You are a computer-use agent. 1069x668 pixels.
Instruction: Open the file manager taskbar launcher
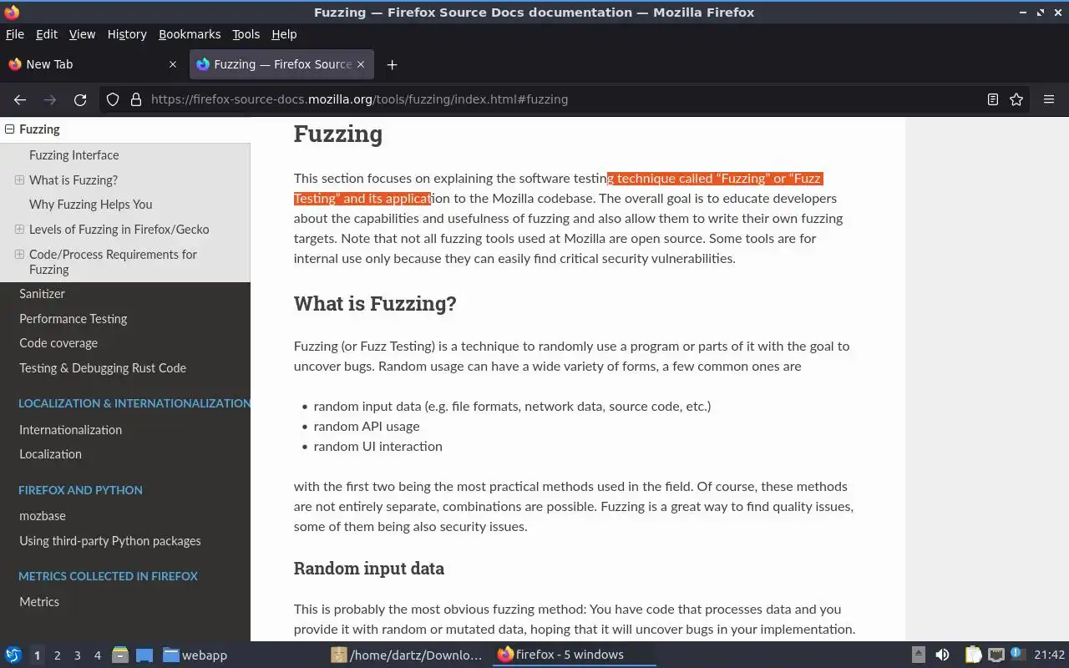click(x=120, y=655)
